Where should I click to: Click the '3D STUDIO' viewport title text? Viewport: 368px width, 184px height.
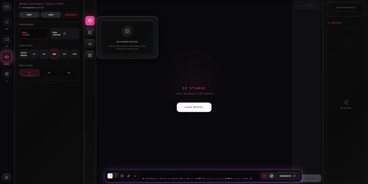[194, 88]
